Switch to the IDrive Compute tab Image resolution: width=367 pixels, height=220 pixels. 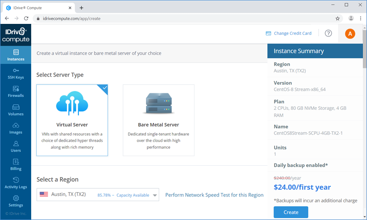[39, 8]
